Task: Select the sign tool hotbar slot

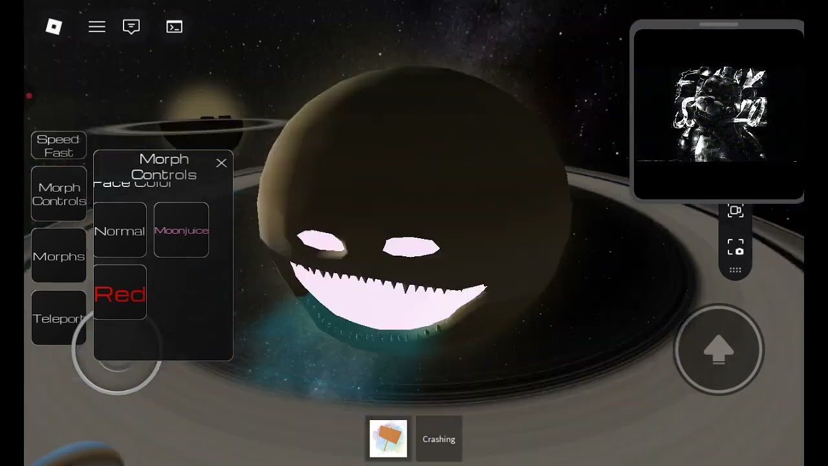Action: [388, 439]
